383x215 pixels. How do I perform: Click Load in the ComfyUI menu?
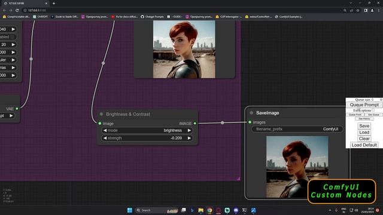[x=364, y=132]
